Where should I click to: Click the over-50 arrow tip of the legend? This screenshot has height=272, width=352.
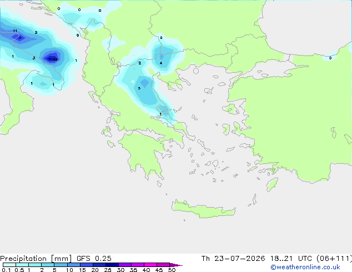point(176,265)
